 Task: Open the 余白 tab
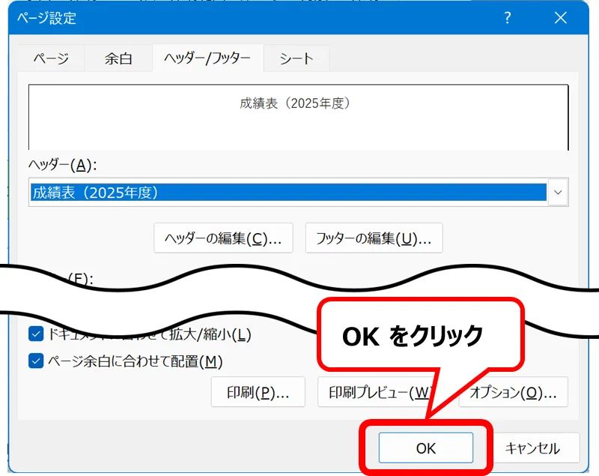(x=118, y=58)
